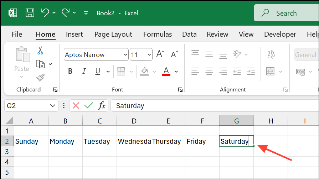
Task: Switch to the Insert tab
Action: point(74,35)
